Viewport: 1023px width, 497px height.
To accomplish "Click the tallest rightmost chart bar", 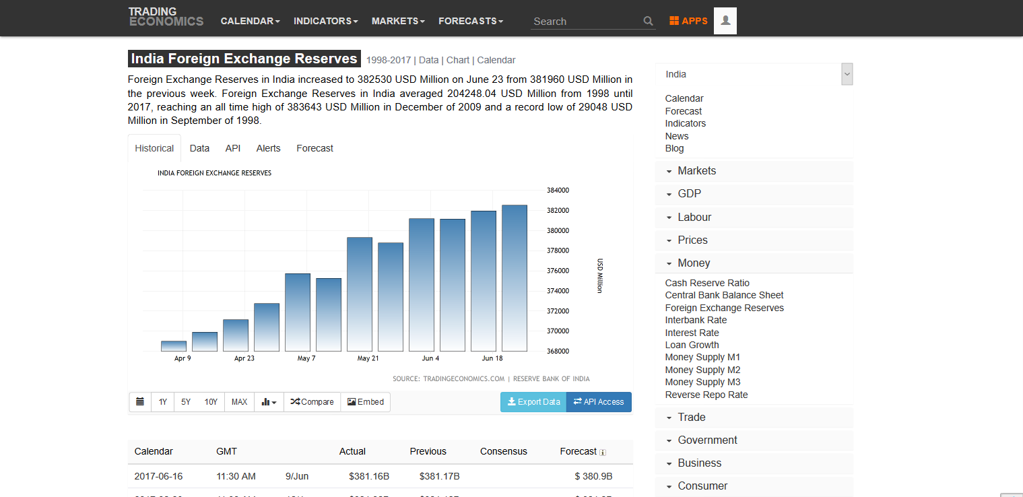I will point(515,278).
